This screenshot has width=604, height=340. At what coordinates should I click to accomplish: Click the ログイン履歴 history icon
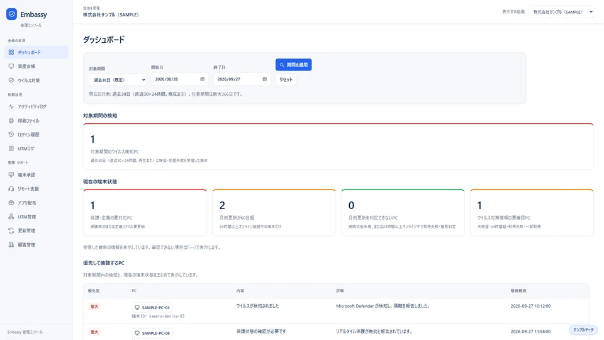11,134
